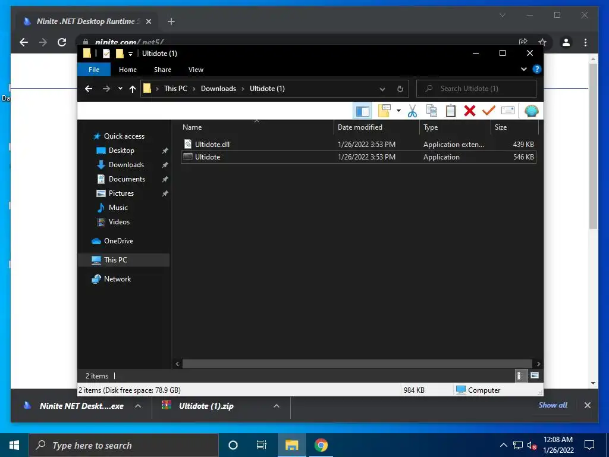This screenshot has height=457, width=609.
Task: Click Show all downloads link
Action: pos(553,405)
